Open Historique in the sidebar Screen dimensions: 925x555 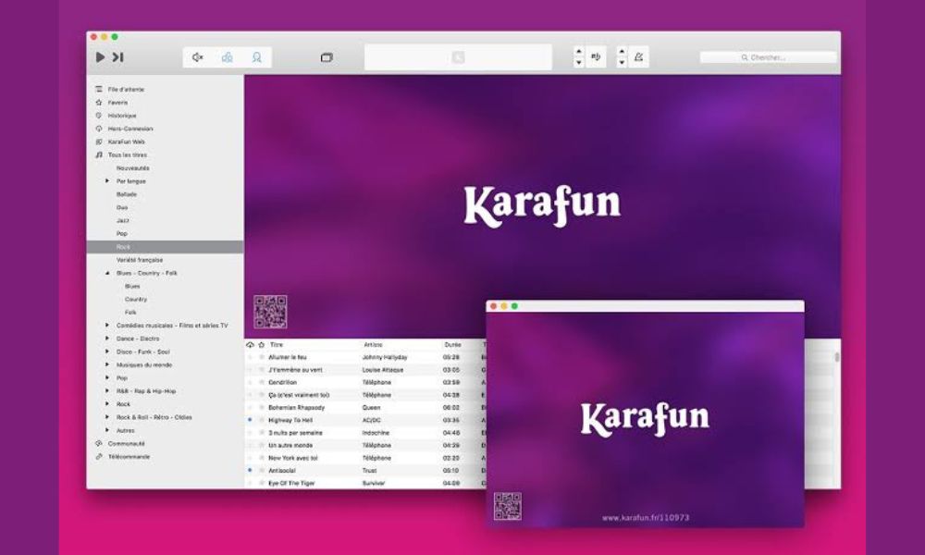coord(121,116)
